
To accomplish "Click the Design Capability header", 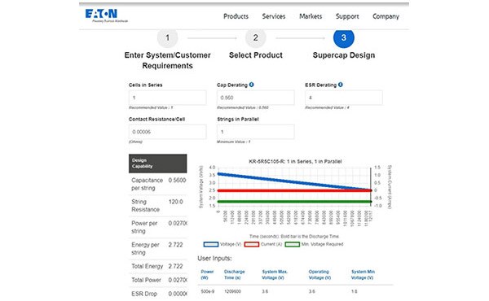I will [x=158, y=164].
